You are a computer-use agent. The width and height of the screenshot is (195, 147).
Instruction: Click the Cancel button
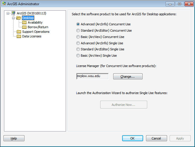156,138
